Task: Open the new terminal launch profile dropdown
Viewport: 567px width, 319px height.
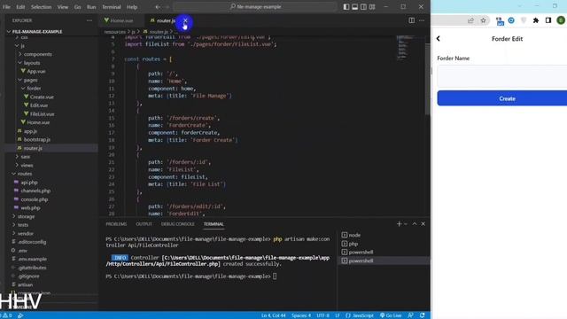Action: click(406, 224)
